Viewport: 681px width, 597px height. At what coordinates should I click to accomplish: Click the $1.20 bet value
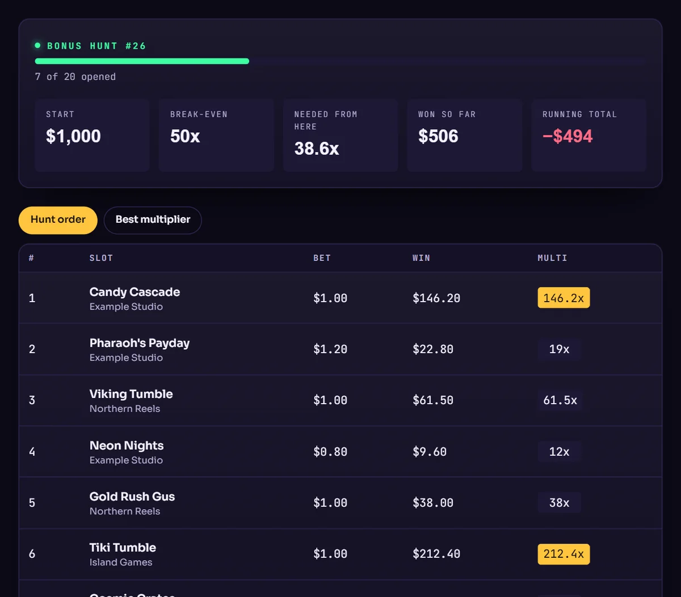coord(330,349)
